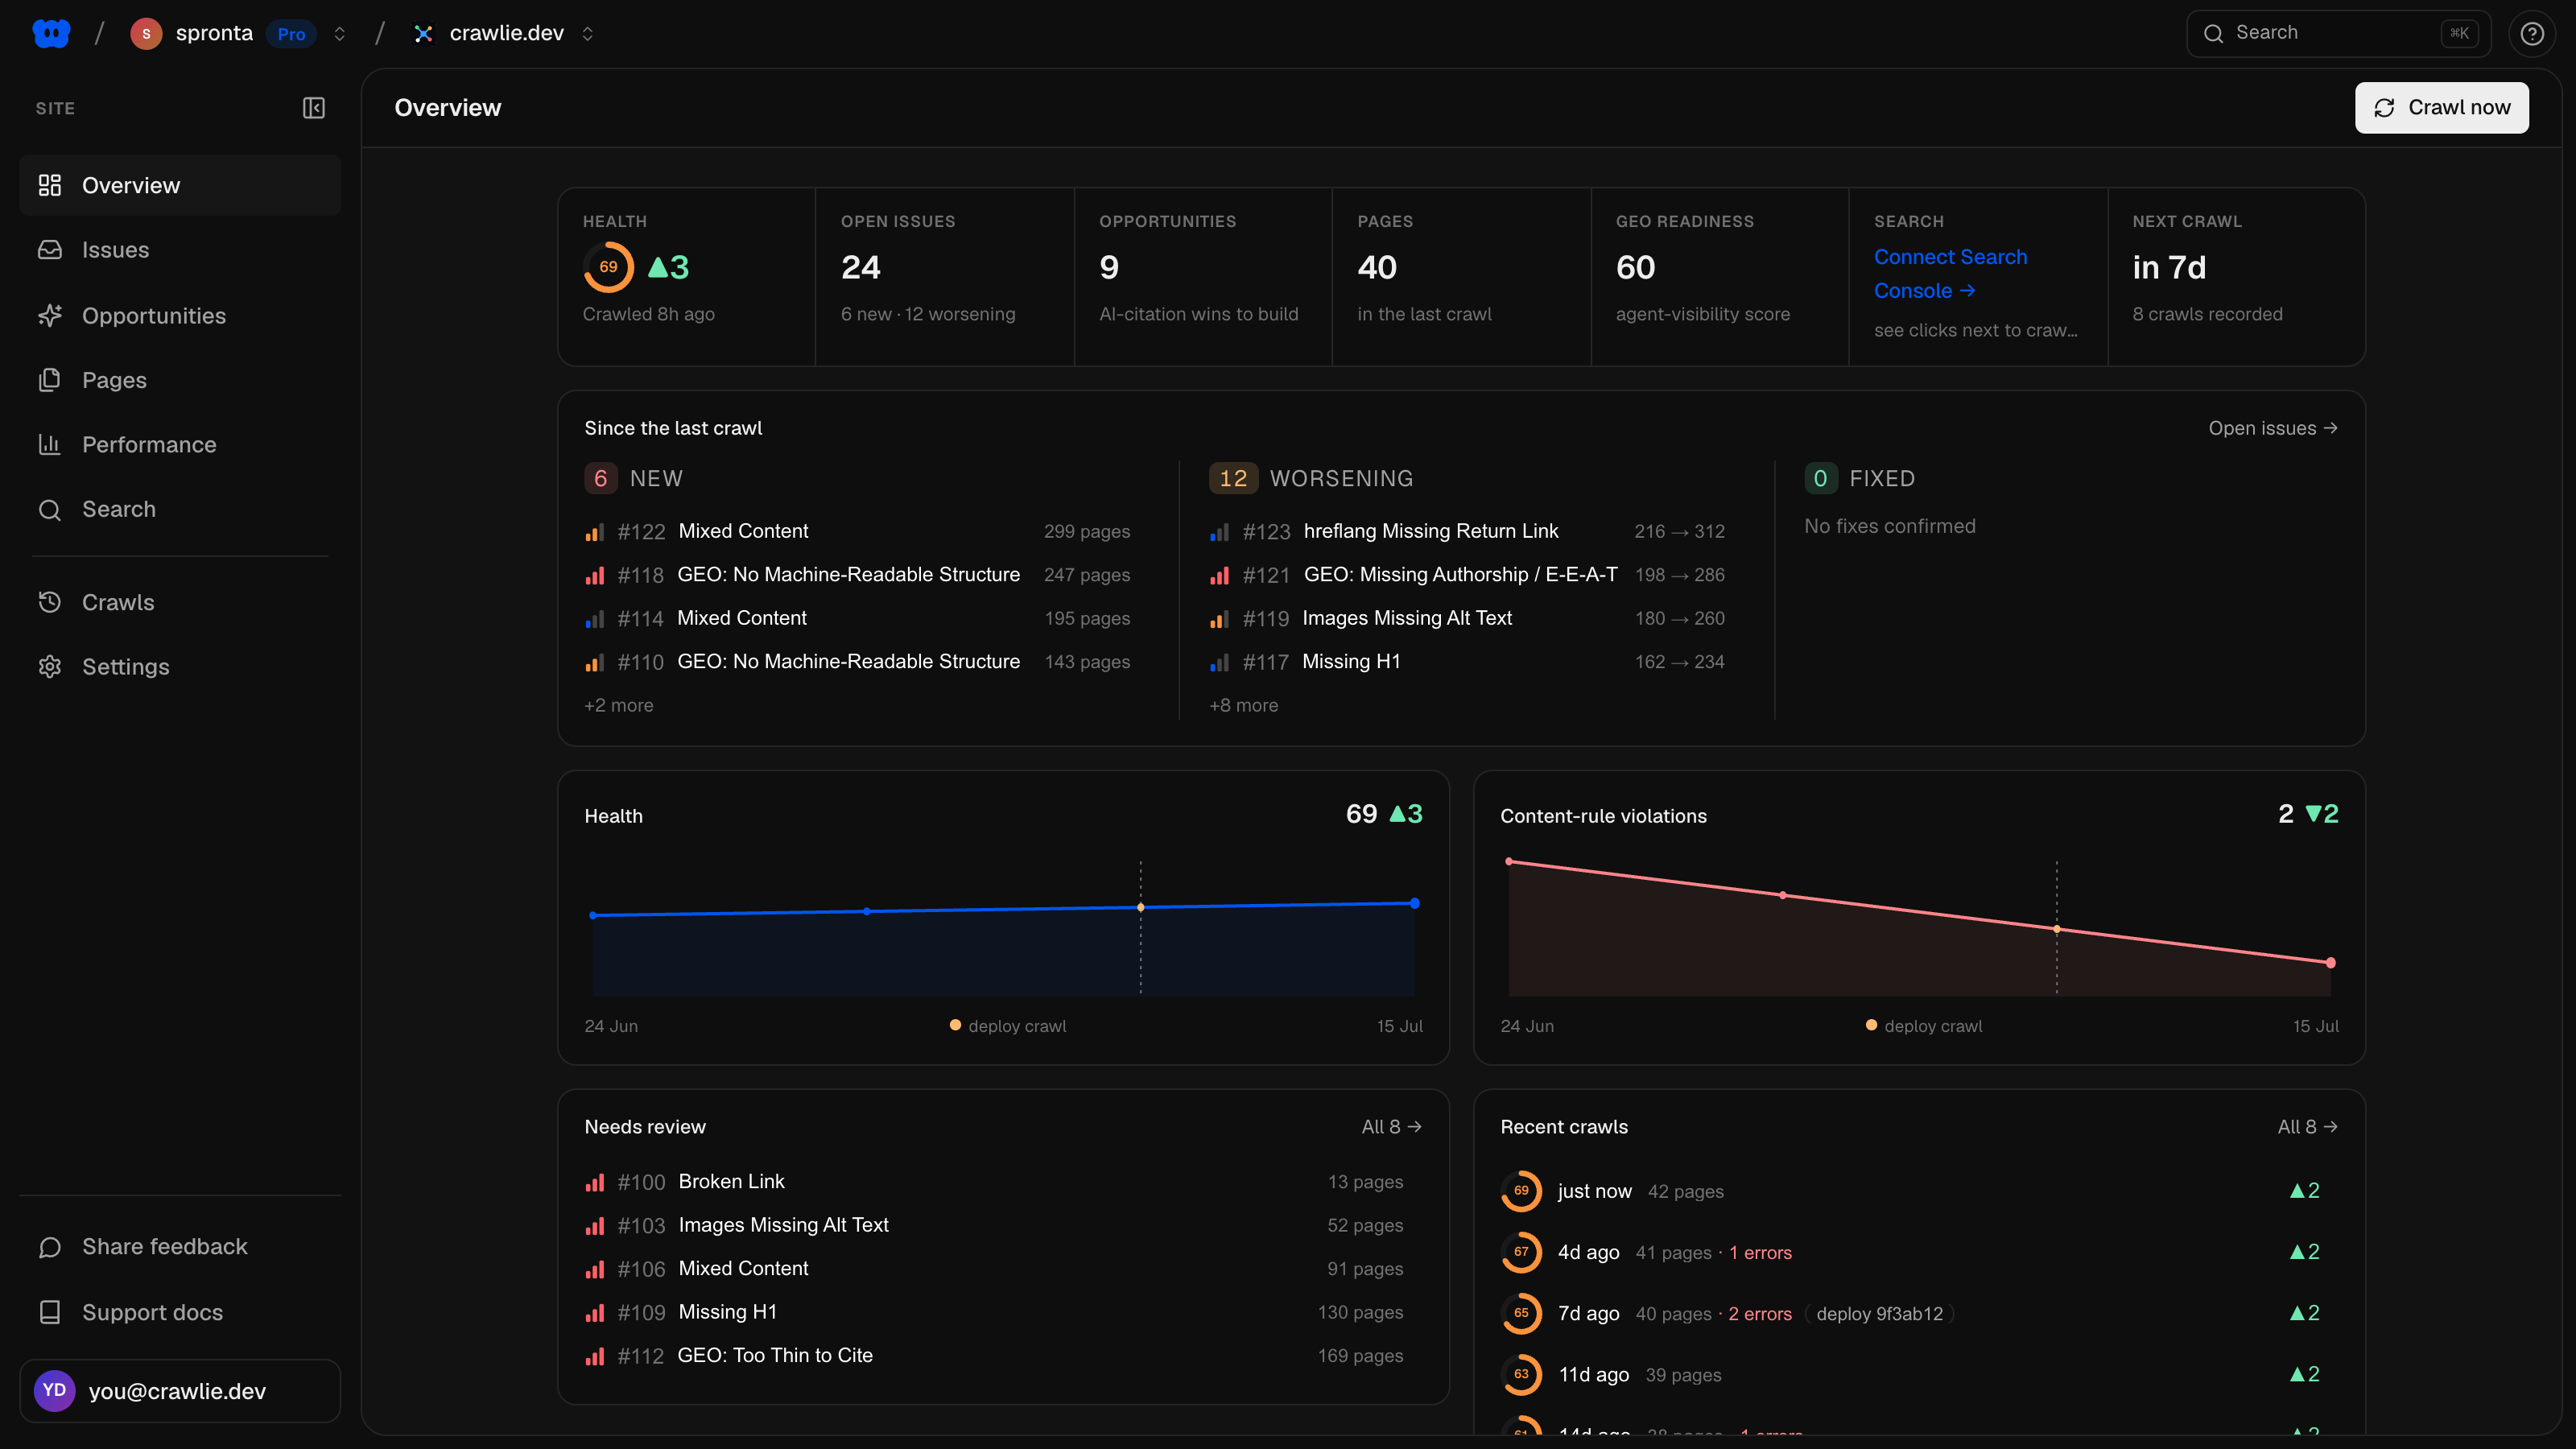Click severity bars icon for #100 Broken Link
Viewport: 2576px width, 1449px height.
point(595,1182)
